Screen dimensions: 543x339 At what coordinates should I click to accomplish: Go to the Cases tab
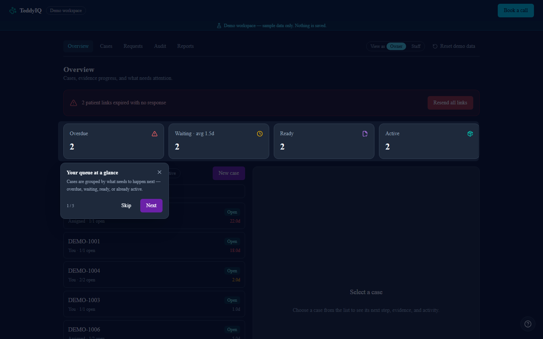point(106,46)
